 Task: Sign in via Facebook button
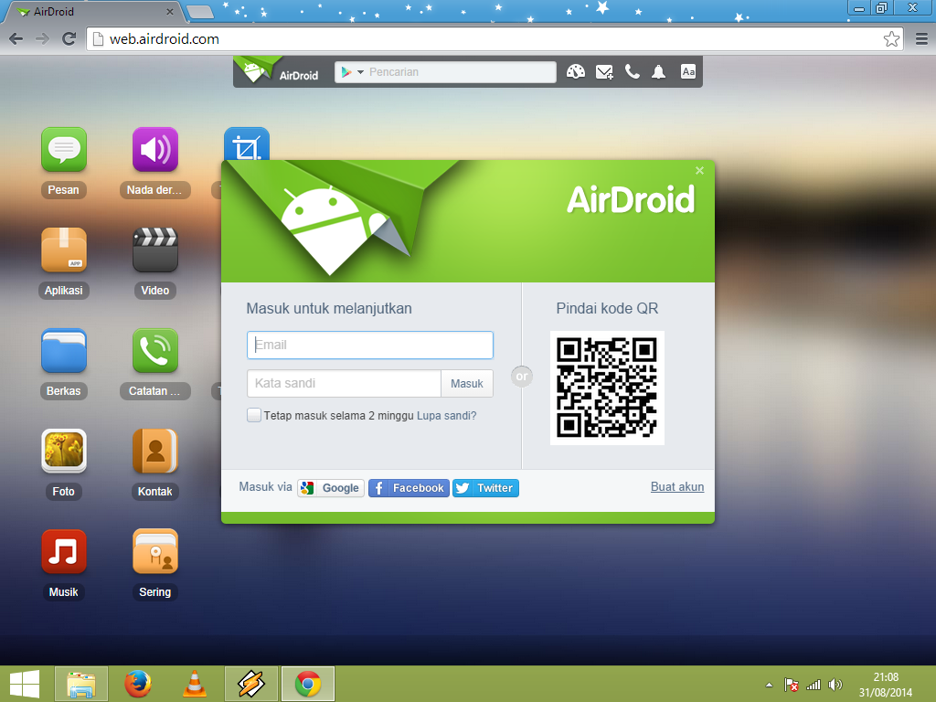tap(409, 488)
